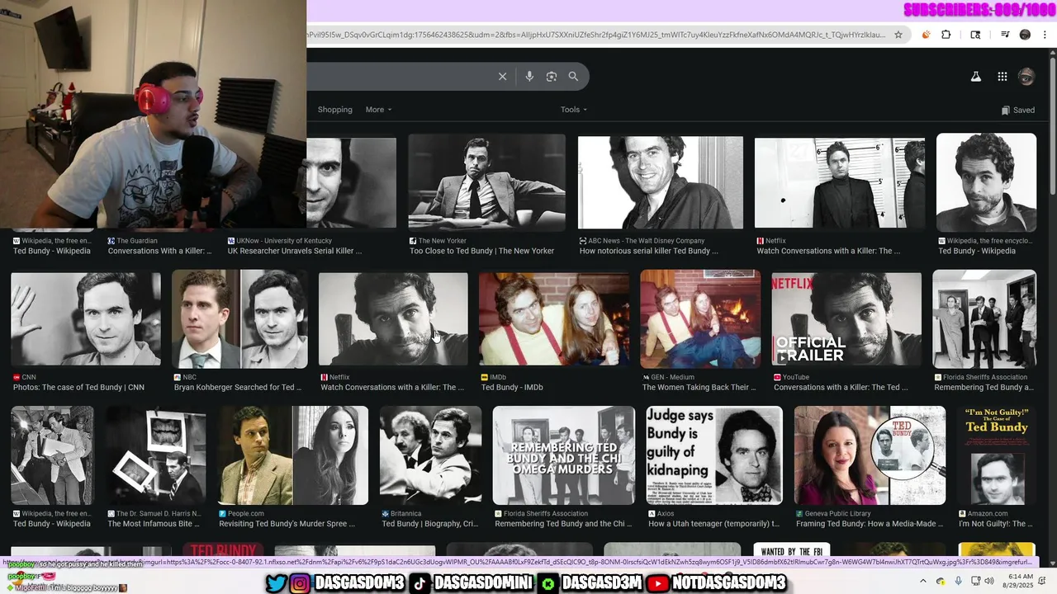Image resolution: width=1057 pixels, height=594 pixels.
Task: Open the Britannica courtroom photo thumbnail
Action: pos(430,455)
